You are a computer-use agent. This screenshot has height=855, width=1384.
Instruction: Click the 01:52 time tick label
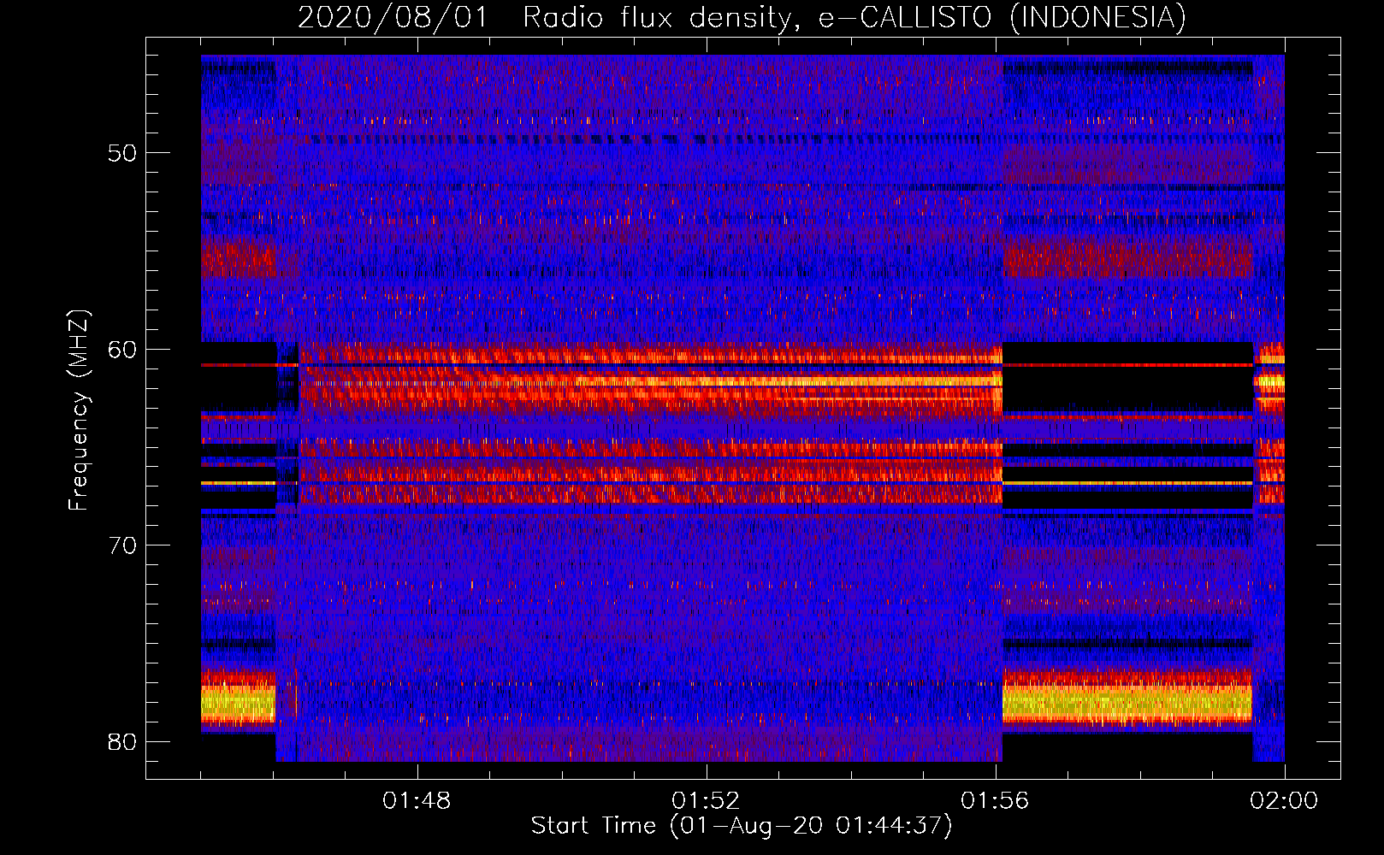point(706,801)
